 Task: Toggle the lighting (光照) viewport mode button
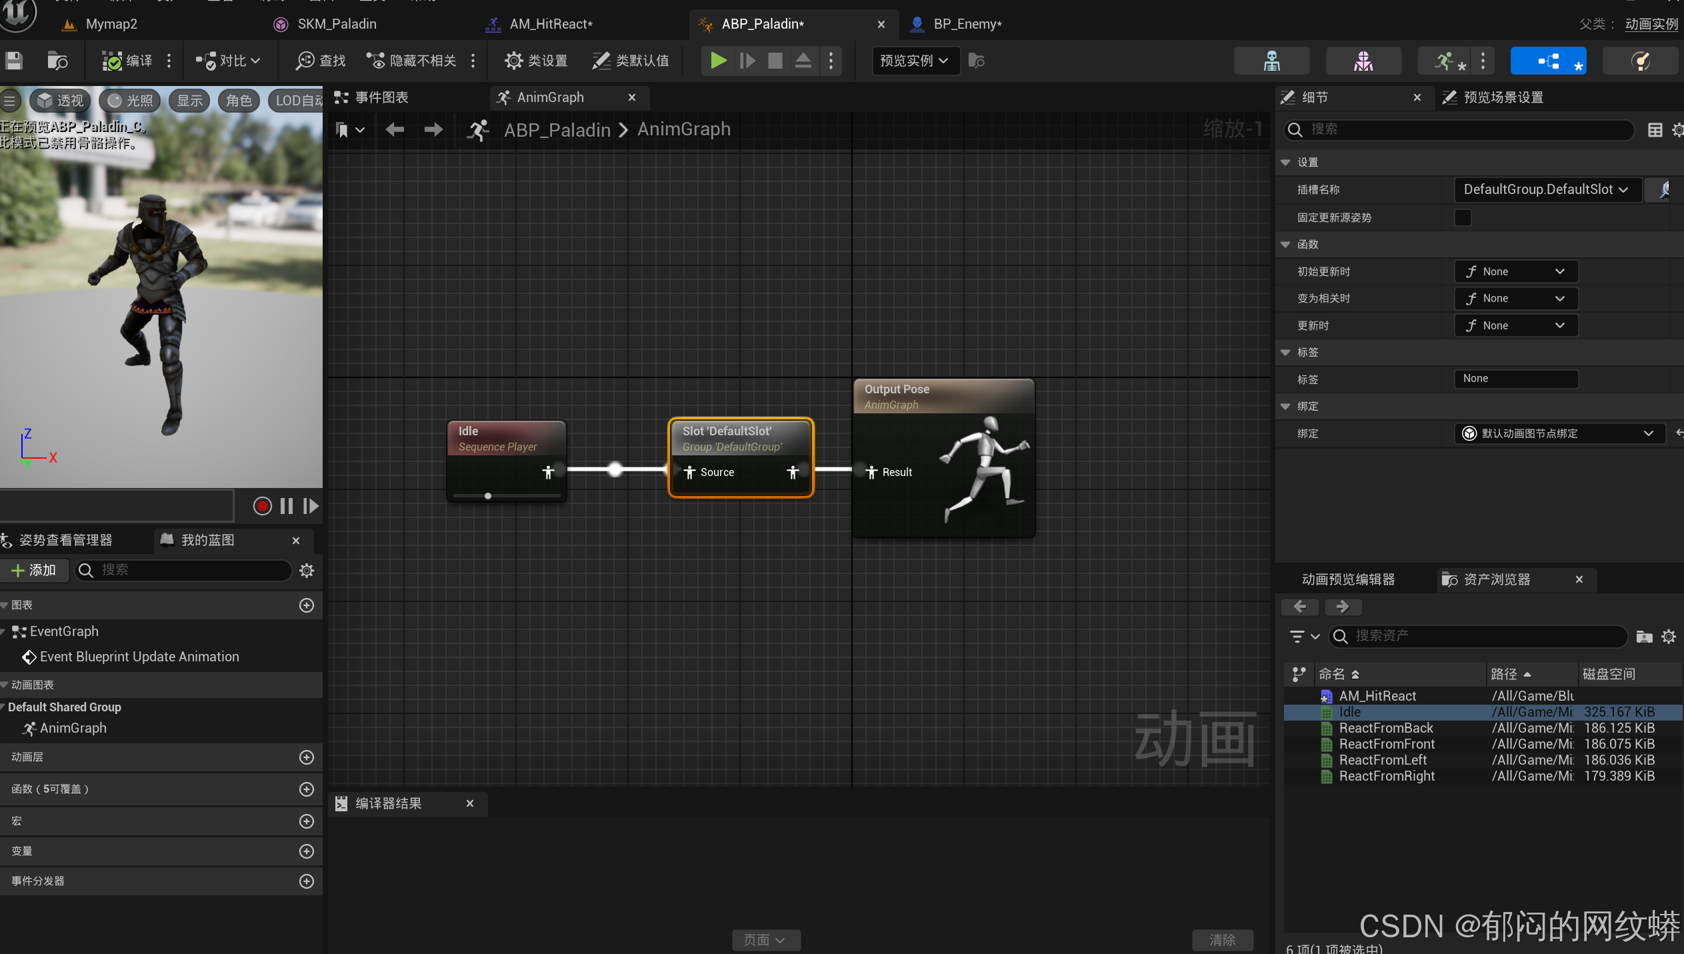click(x=131, y=101)
